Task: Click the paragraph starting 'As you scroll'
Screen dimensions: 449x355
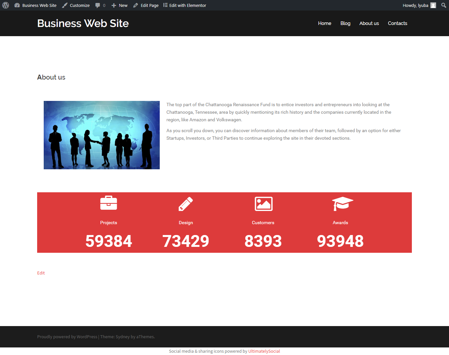Action: [283, 134]
